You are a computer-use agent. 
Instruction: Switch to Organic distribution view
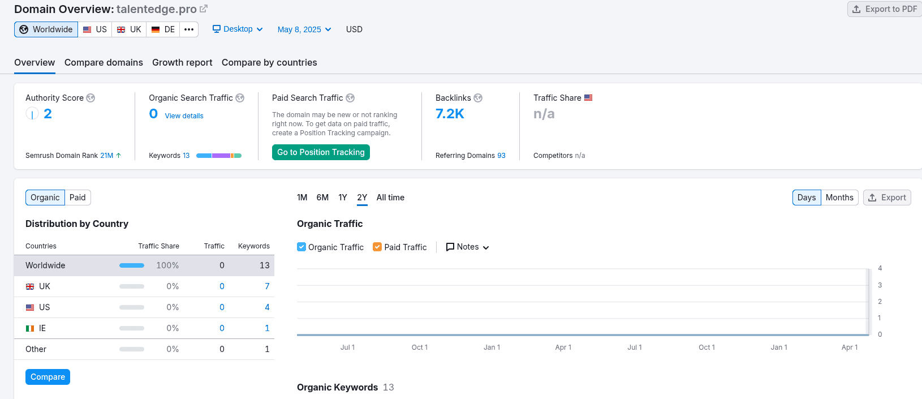click(45, 198)
